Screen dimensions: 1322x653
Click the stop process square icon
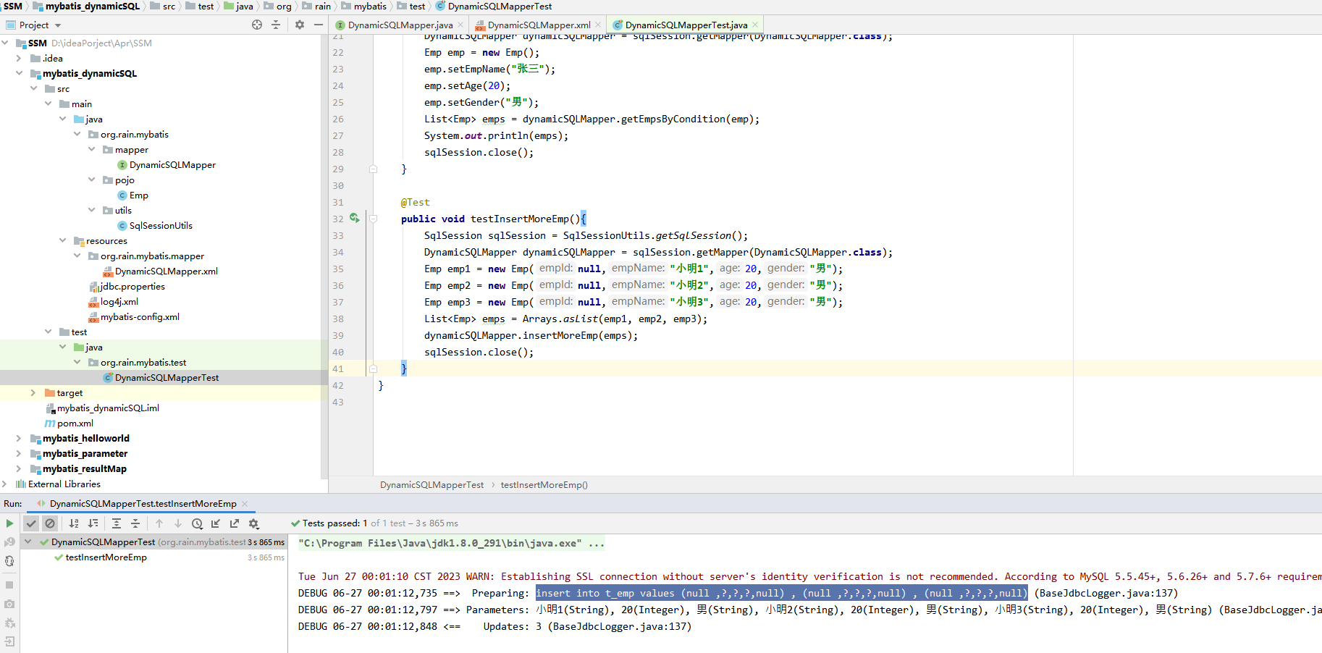pyautogui.click(x=9, y=585)
